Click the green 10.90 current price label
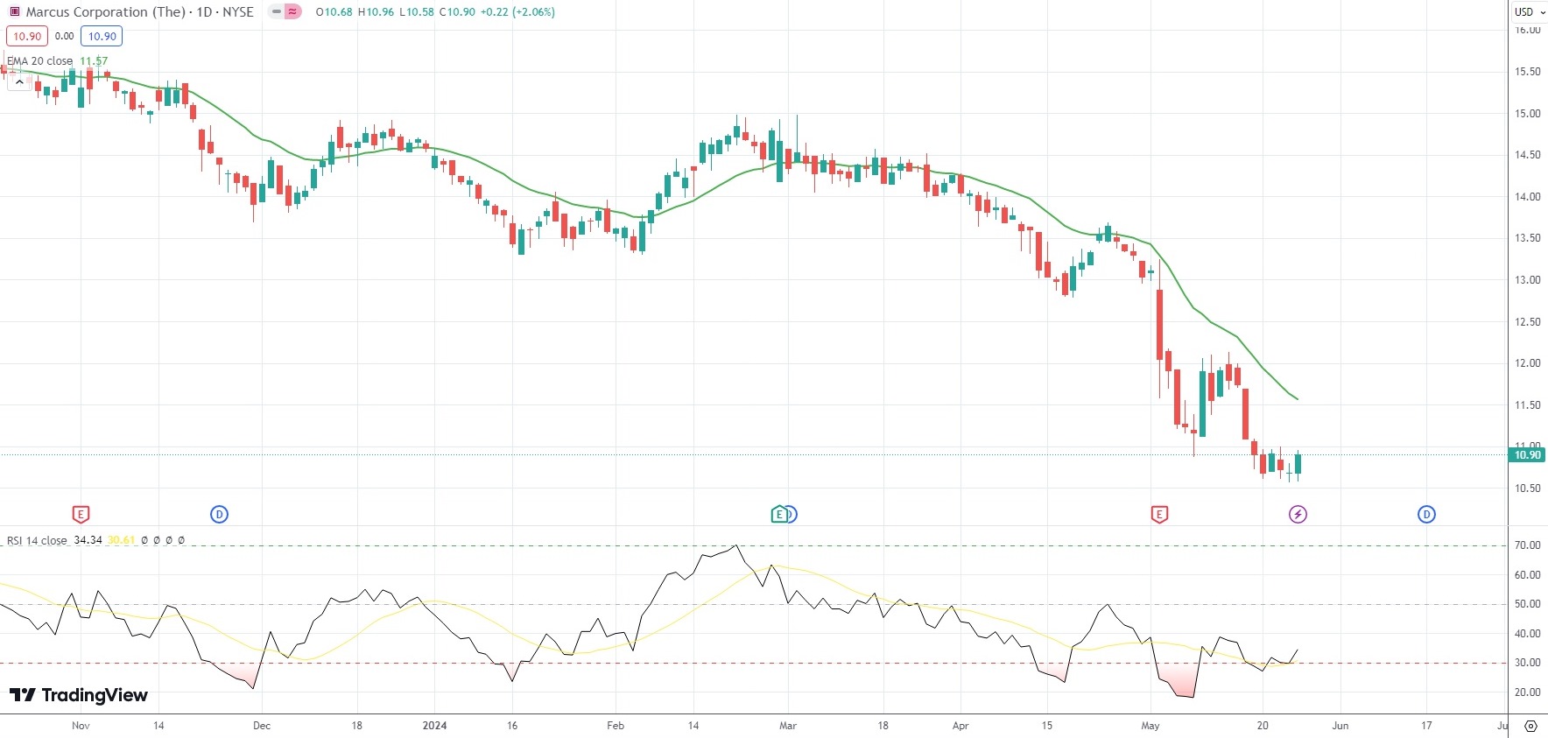 (1528, 455)
